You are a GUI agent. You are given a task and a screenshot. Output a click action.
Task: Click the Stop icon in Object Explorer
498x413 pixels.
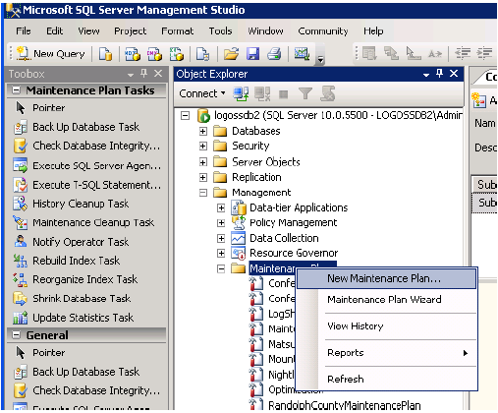pos(283,94)
